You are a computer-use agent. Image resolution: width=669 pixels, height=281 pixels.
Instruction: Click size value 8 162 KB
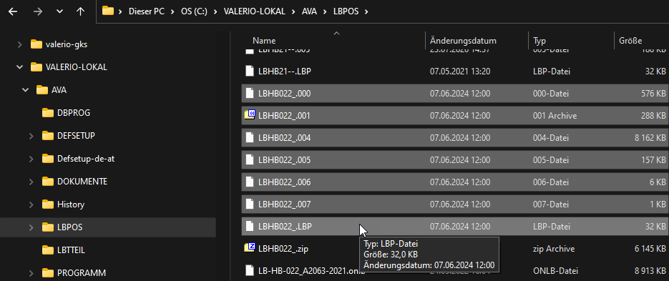(650, 138)
